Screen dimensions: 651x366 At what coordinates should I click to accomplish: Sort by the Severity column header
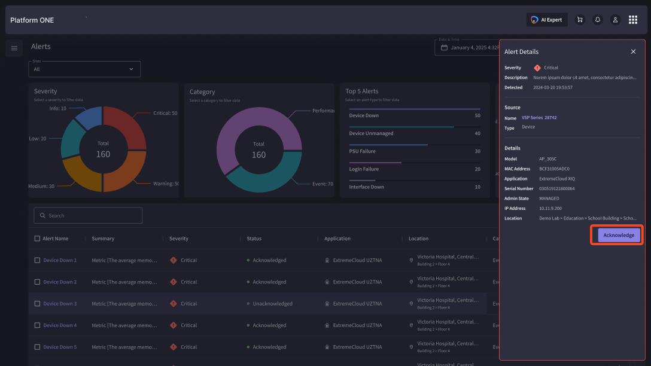(178, 239)
